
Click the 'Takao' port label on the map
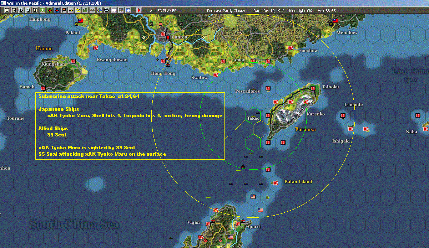tap(253, 118)
